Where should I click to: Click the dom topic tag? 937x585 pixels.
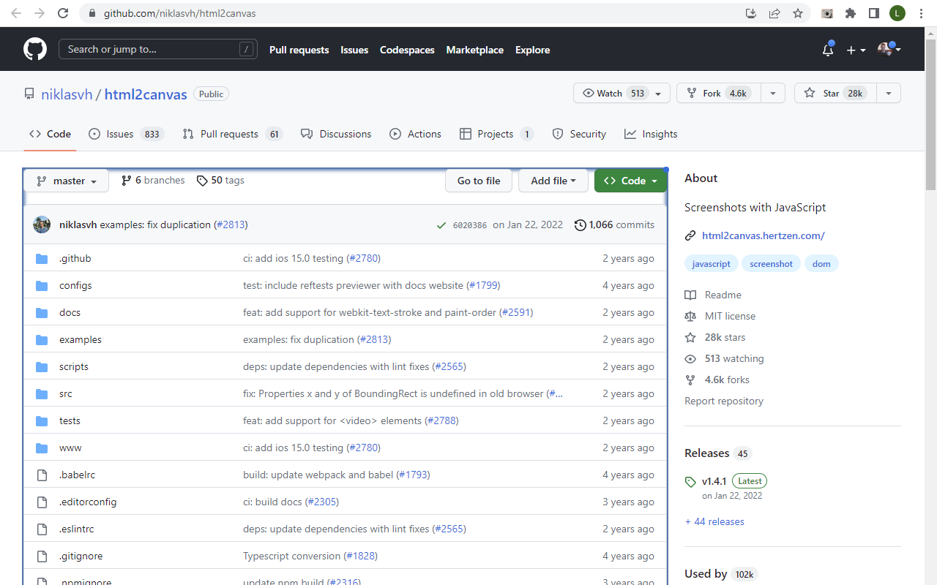tap(821, 264)
